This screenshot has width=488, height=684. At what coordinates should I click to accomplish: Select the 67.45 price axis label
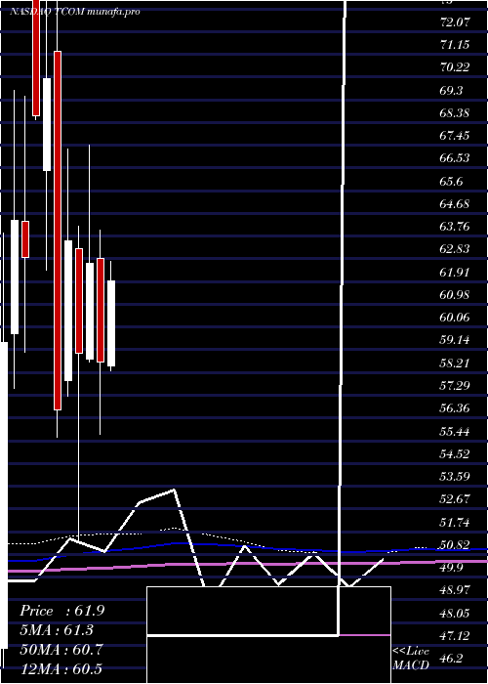coord(455,136)
